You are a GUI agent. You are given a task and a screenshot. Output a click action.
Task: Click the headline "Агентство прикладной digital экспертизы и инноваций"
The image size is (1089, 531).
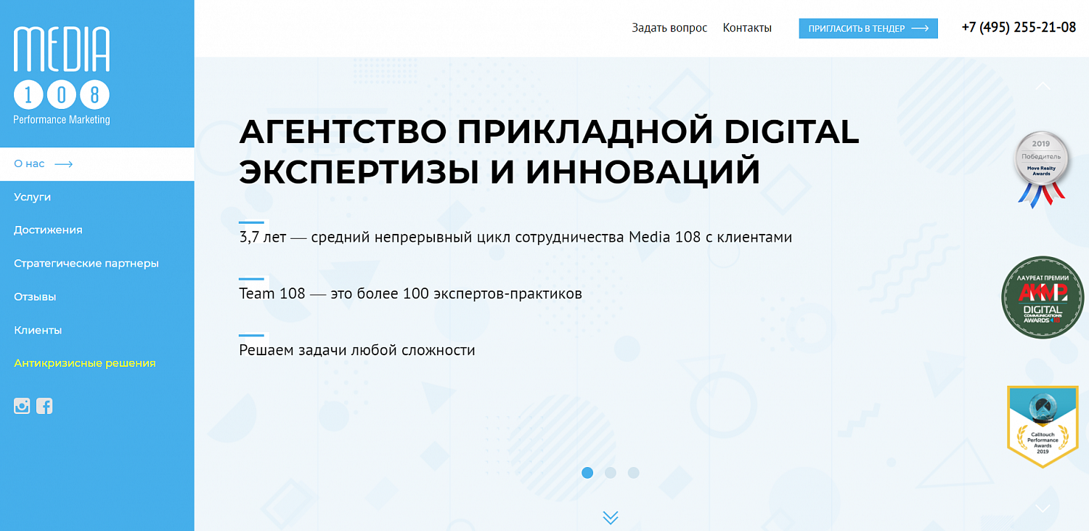point(549,152)
